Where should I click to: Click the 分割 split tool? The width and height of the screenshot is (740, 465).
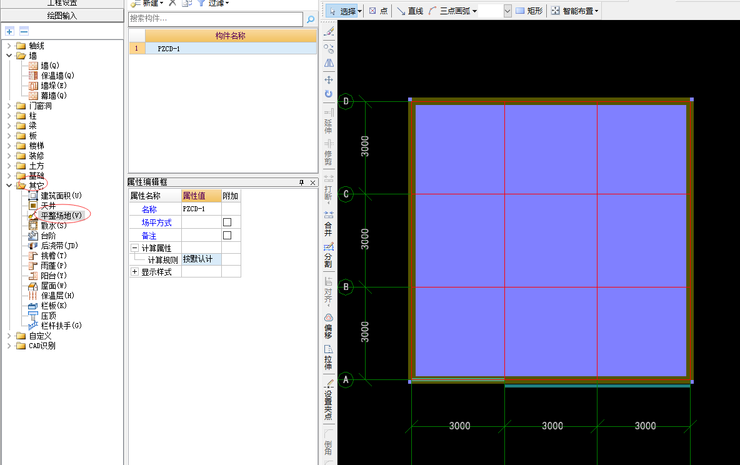tap(329, 256)
